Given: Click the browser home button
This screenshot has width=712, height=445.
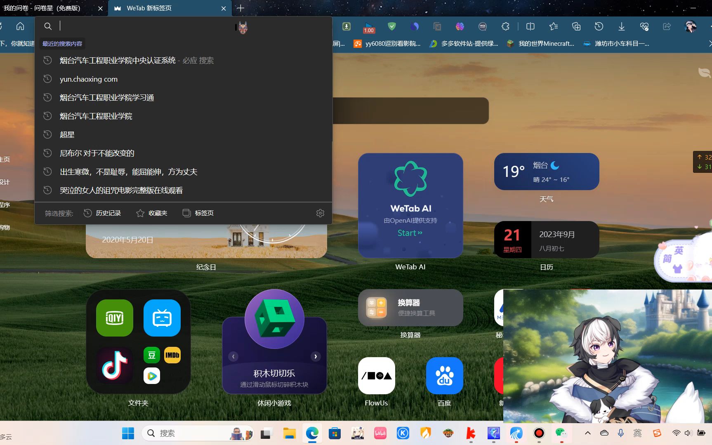Looking at the screenshot, I should click(x=20, y=26).
